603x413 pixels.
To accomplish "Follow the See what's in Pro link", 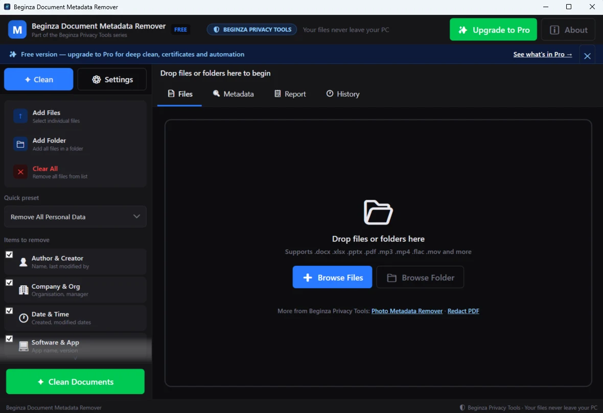I will click(542, 54).
